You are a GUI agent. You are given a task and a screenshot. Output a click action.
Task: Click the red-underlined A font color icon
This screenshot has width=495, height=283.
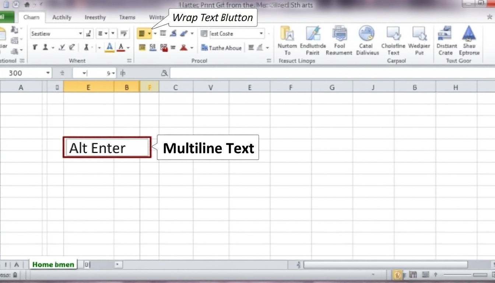click(x=121, y=47)
